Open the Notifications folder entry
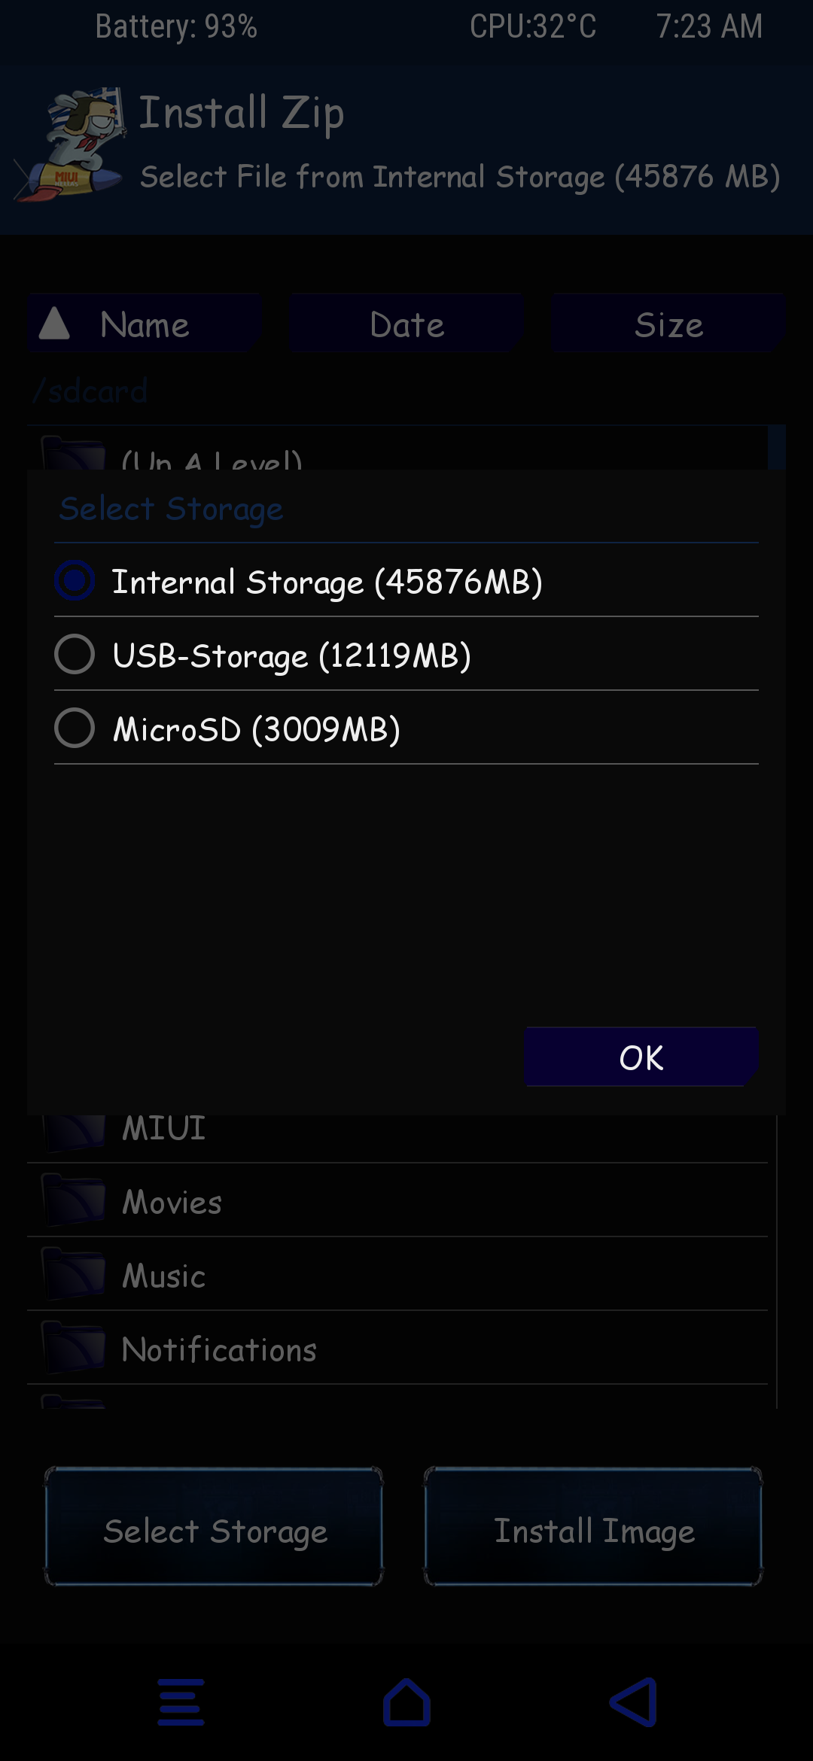813x1761 pixels. tap(219, 1349)
